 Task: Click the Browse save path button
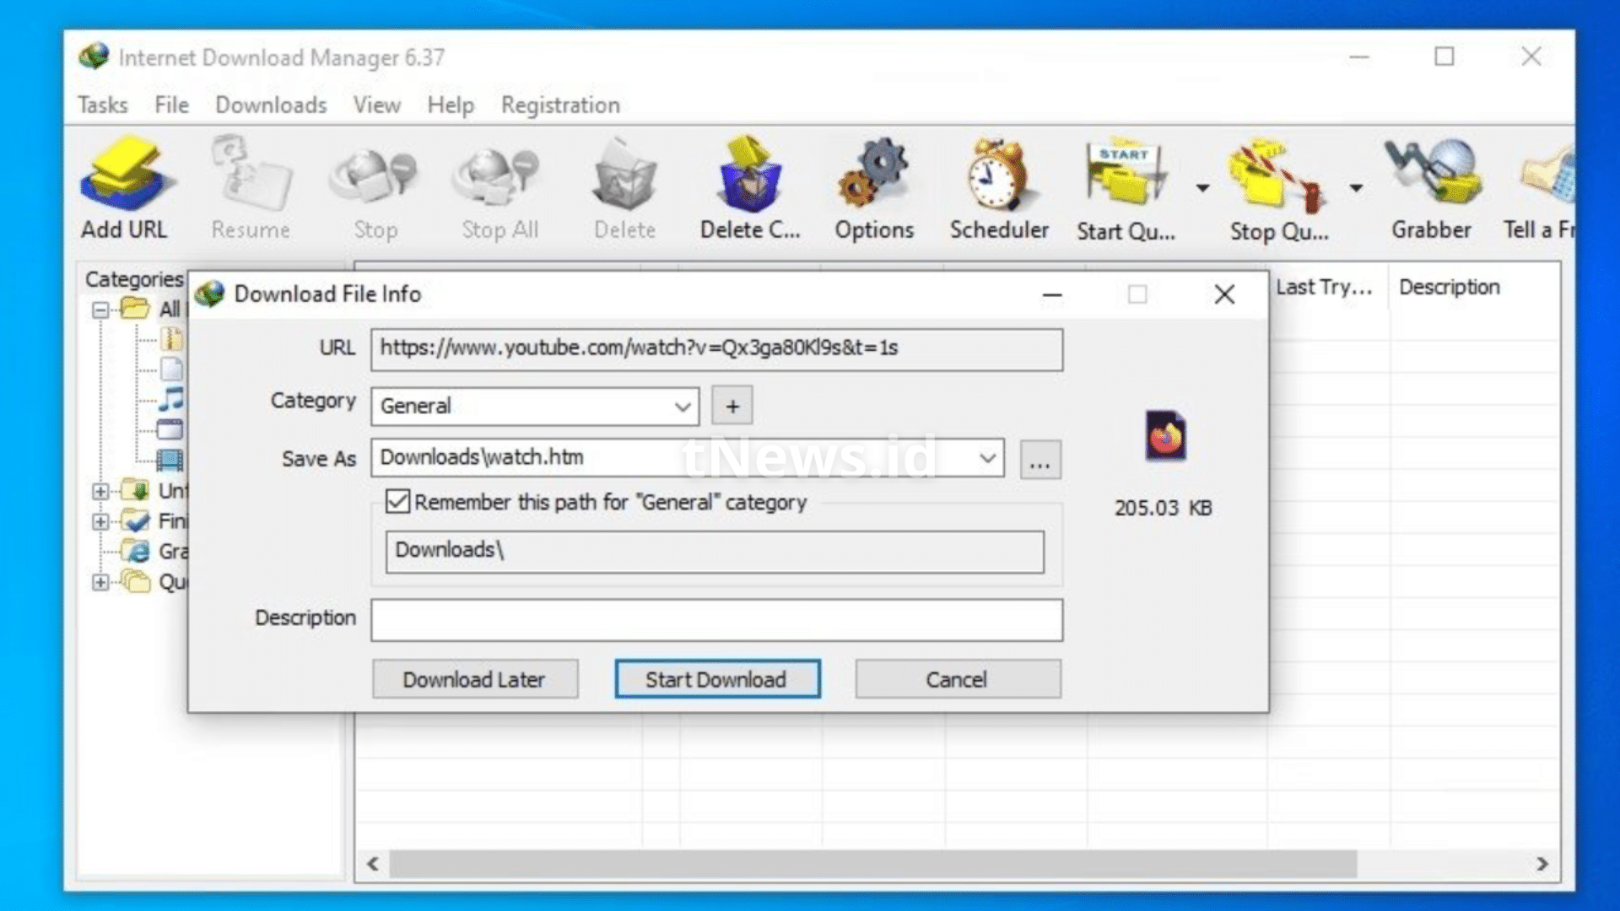(1039, 460)
